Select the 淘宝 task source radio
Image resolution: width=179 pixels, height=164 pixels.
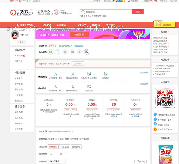[49, 139]
